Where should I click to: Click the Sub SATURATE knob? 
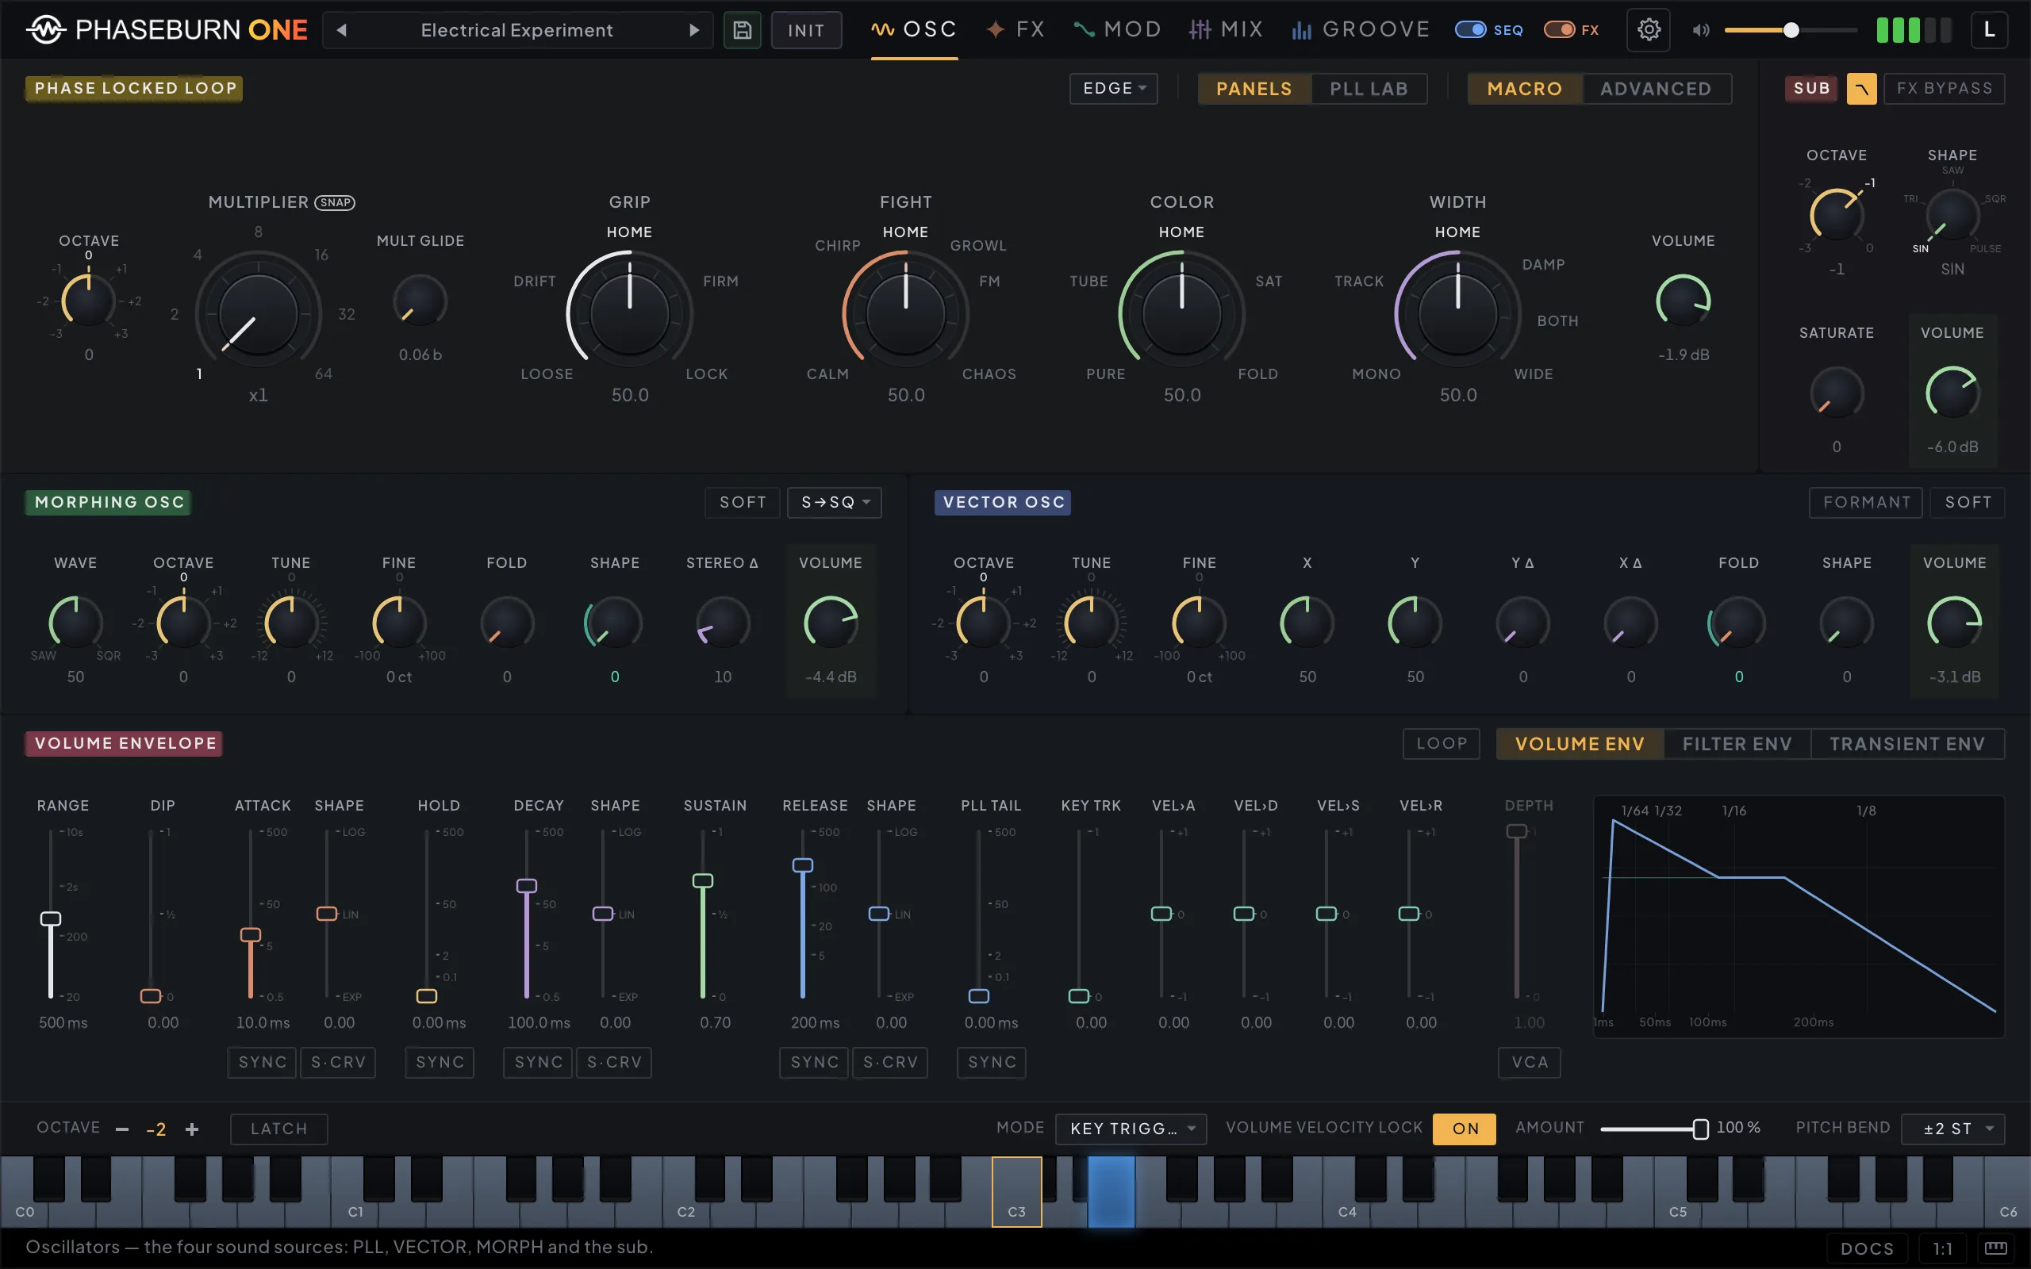tap(1837, 393)
